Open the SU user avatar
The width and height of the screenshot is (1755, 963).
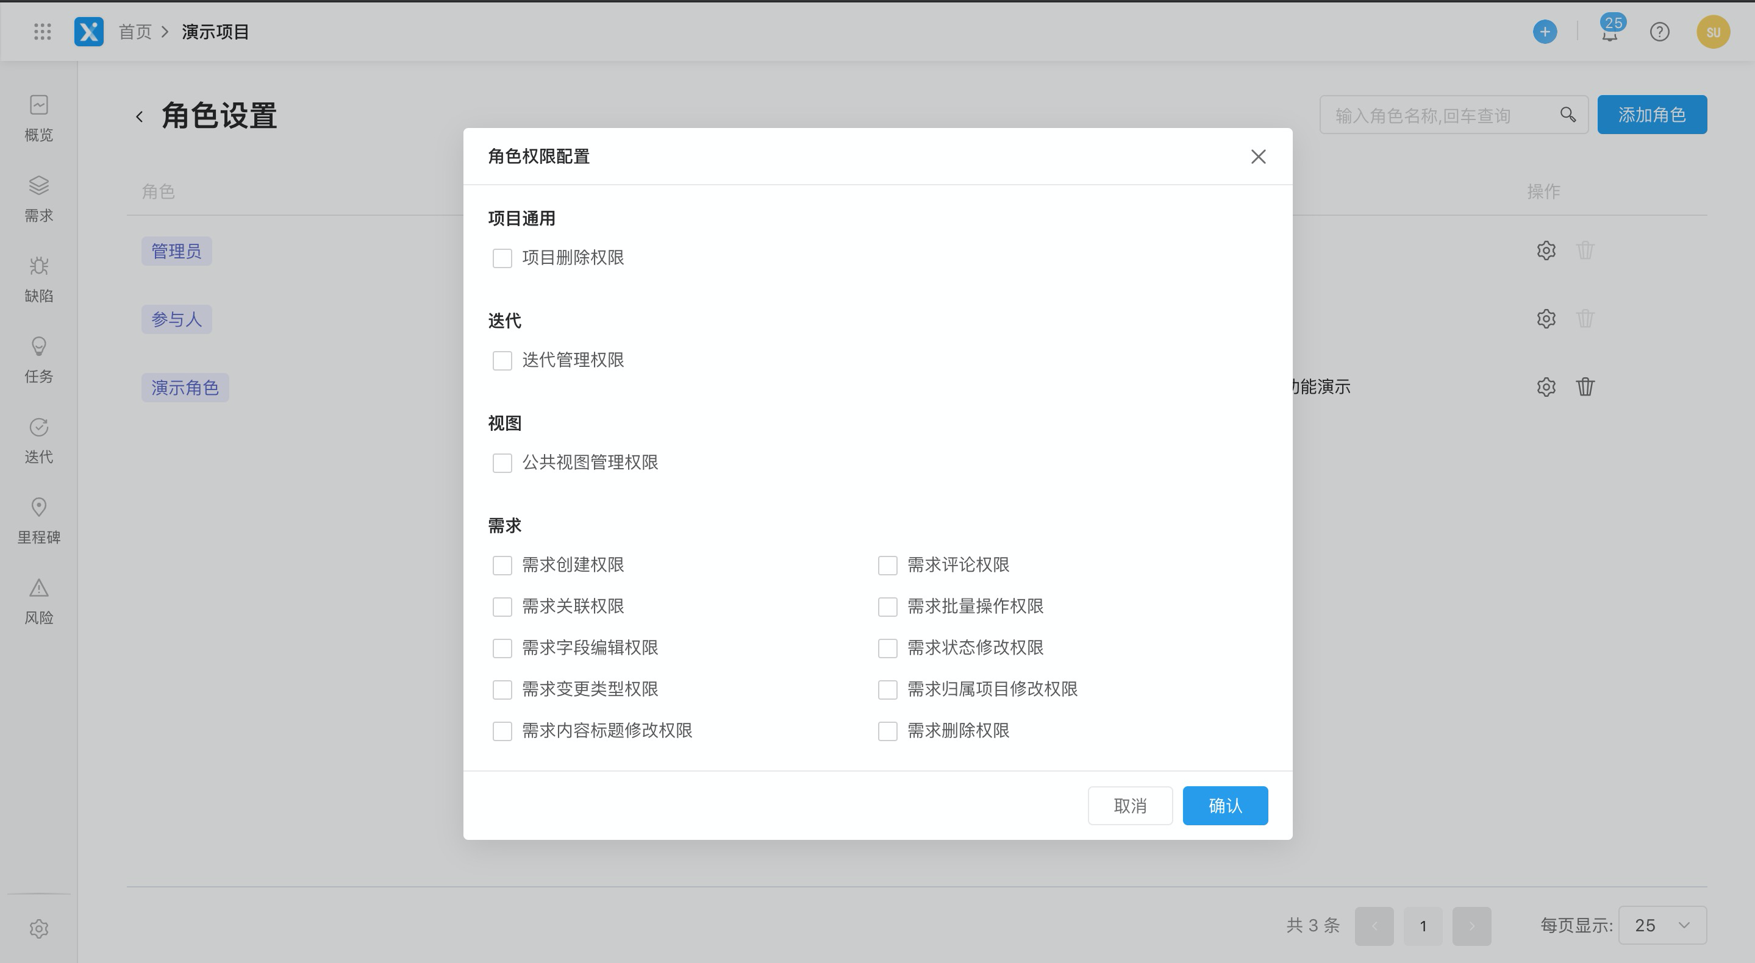click(1713, 32)
